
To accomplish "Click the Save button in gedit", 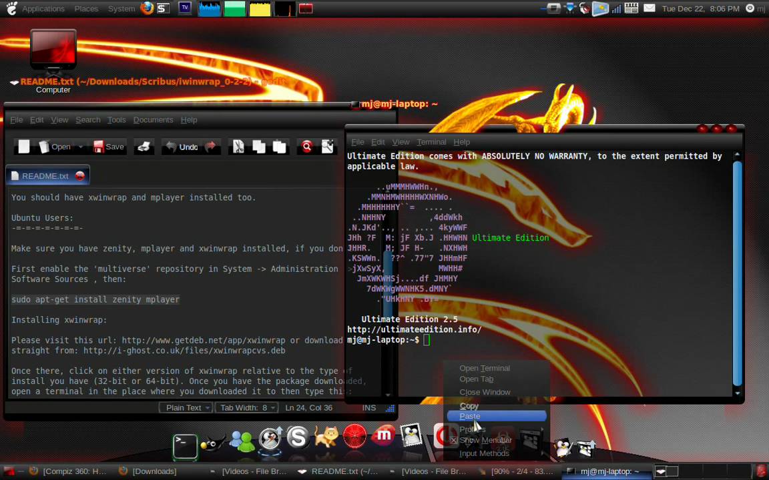I will point(109,147).
